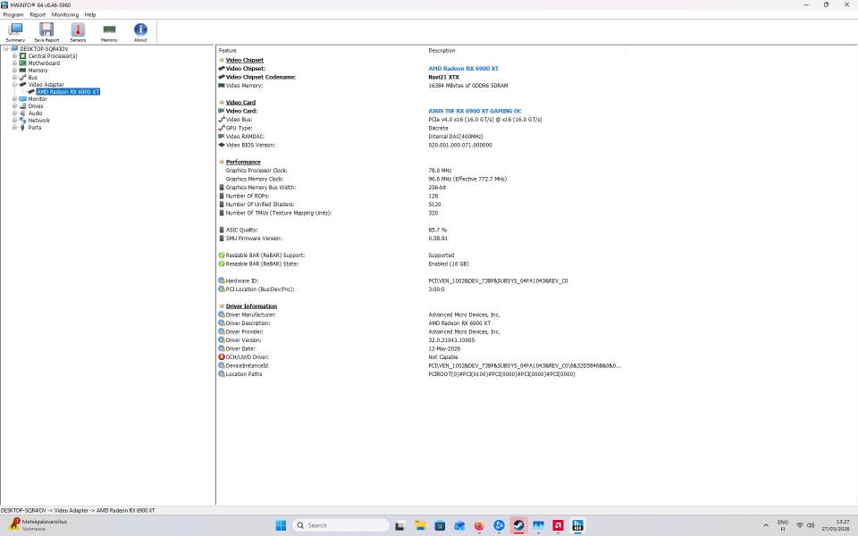The height and width of the screenshot is (536, 858).
Task: Click the Drives icon in tree
Action: tap(22, 106)
